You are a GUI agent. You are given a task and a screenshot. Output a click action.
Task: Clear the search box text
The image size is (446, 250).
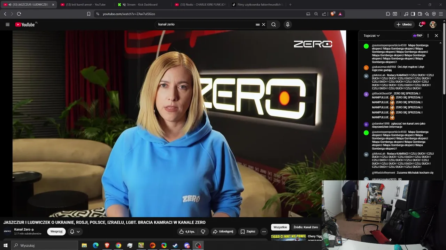264,25
